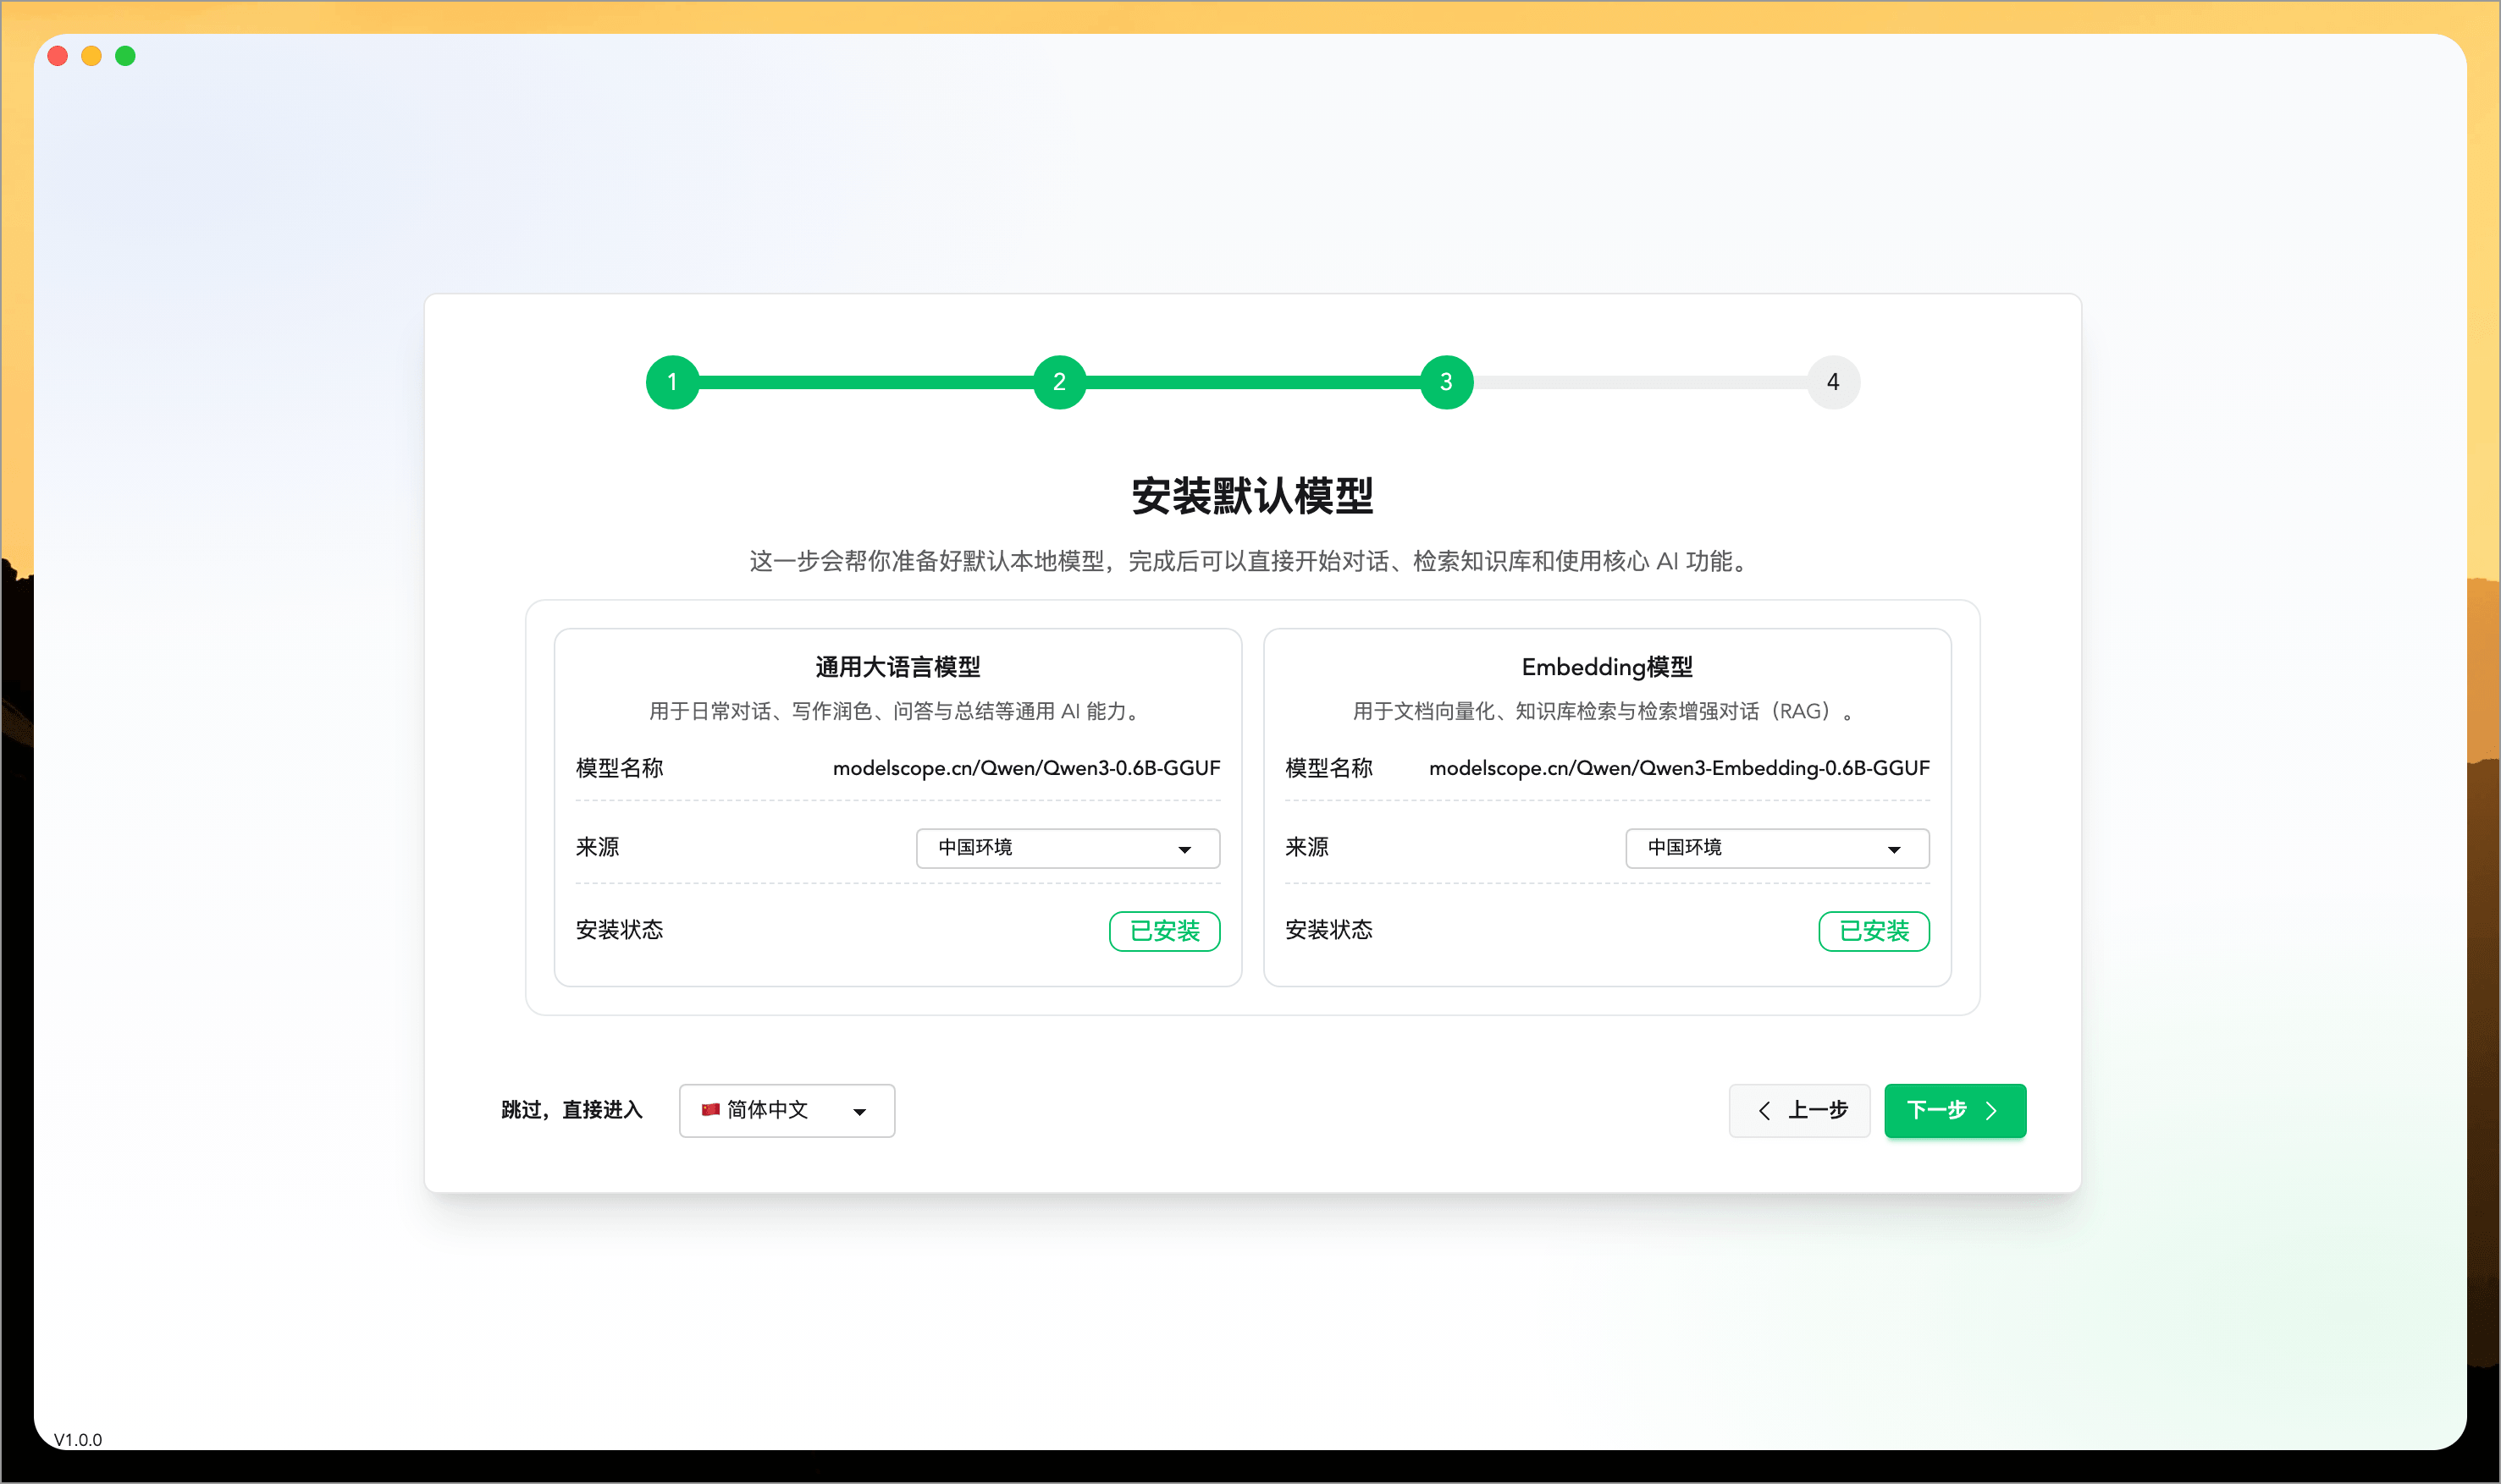Open the 简体中文 language dropdown
The width and height of the screenshot is (2501, 1484).
(x=787, y=1110)
